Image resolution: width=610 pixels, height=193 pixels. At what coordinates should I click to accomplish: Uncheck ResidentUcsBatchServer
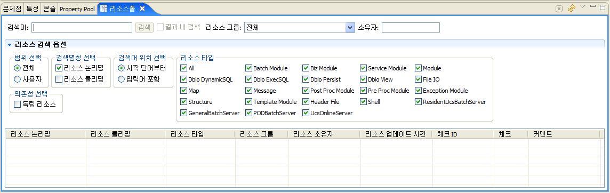(418, 102)
